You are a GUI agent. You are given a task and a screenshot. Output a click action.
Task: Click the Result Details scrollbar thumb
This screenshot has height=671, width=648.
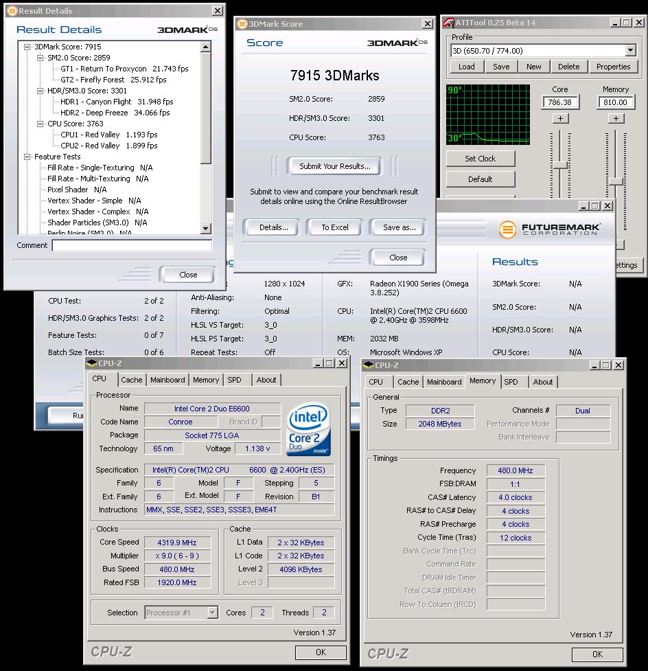point(206,108)
